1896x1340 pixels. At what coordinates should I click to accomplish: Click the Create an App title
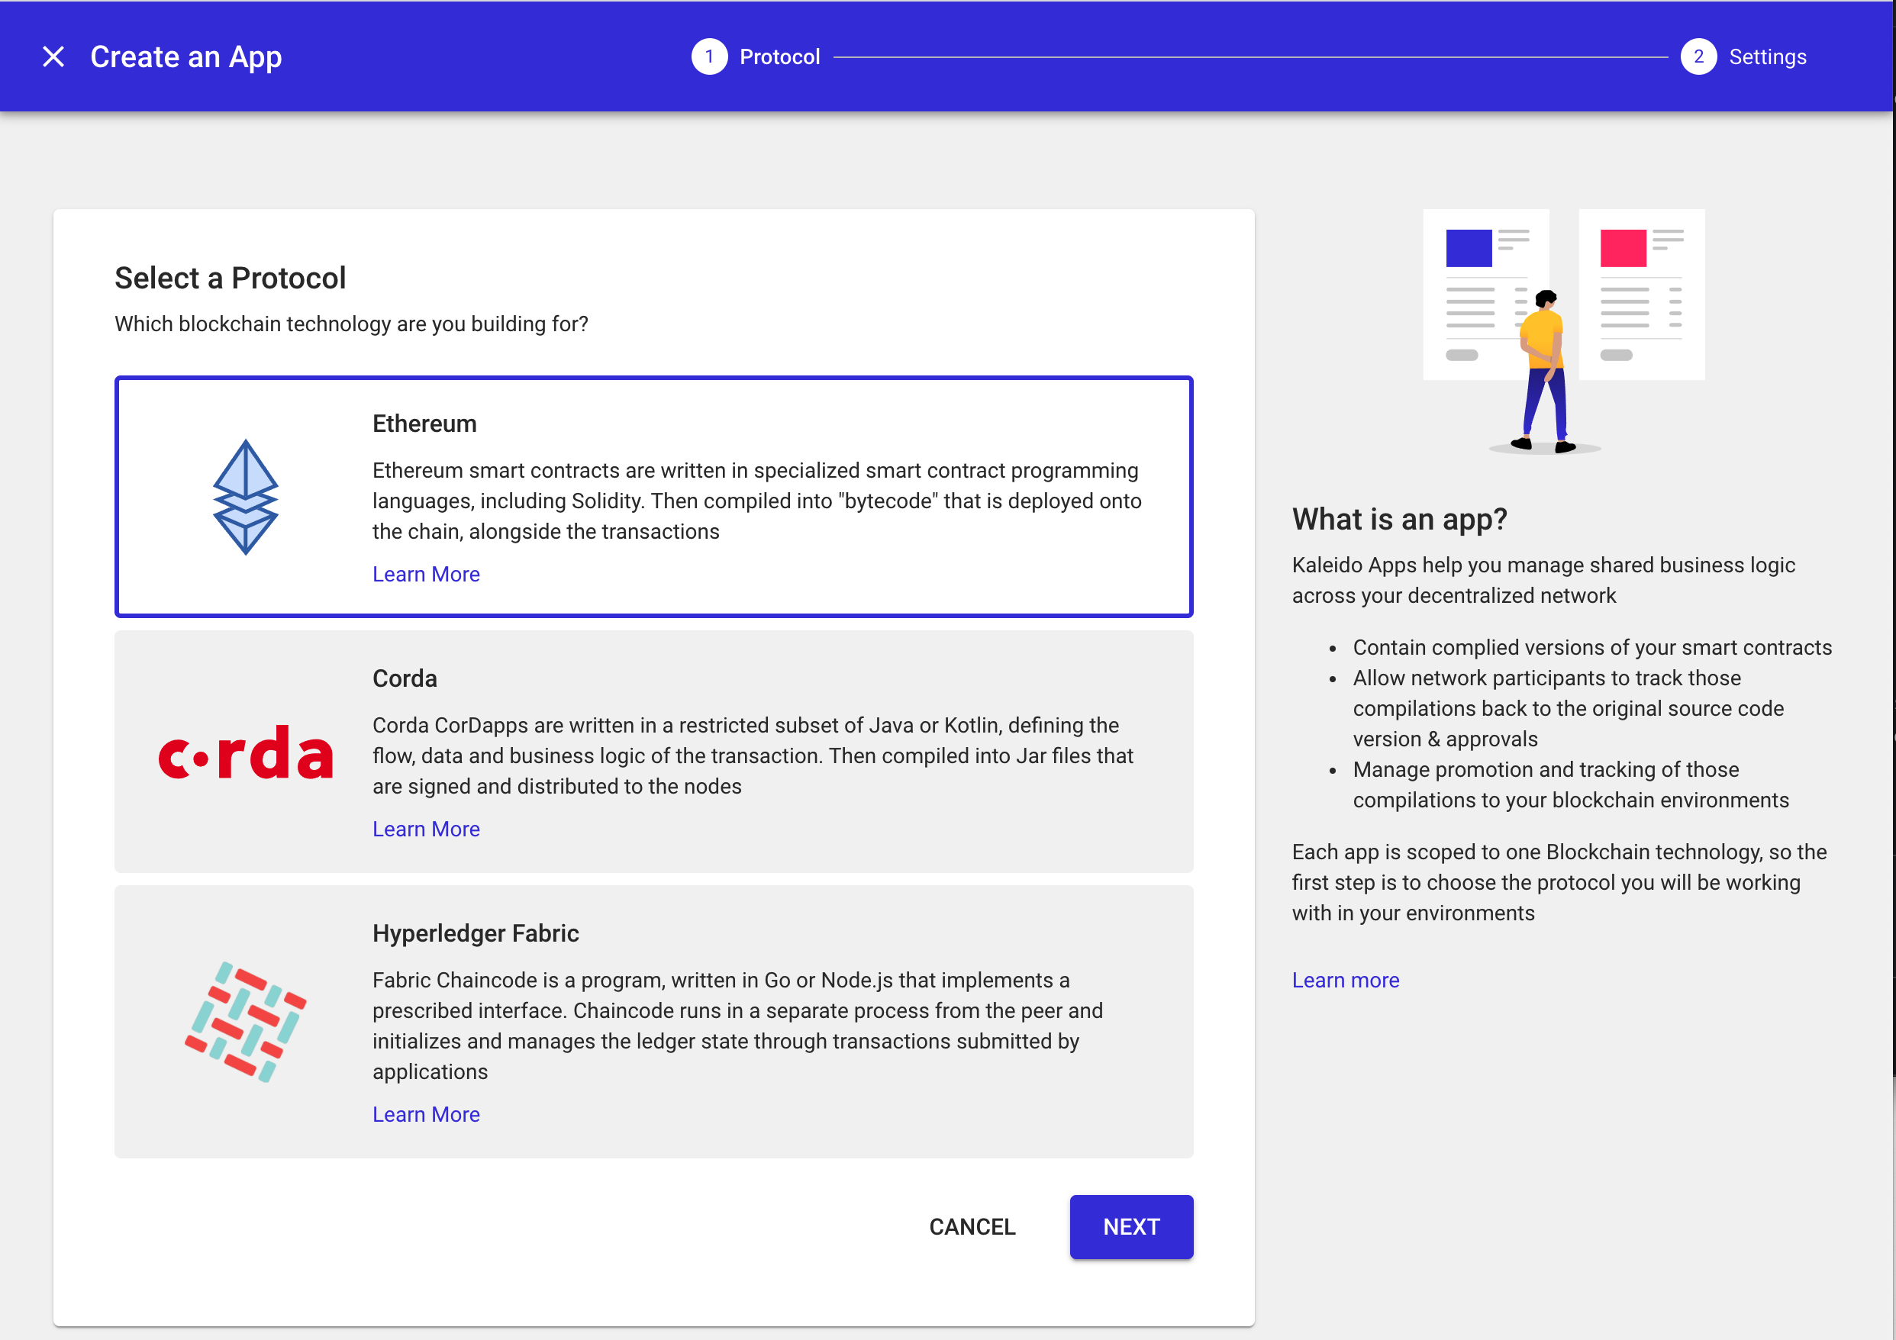tap(185, 57)
